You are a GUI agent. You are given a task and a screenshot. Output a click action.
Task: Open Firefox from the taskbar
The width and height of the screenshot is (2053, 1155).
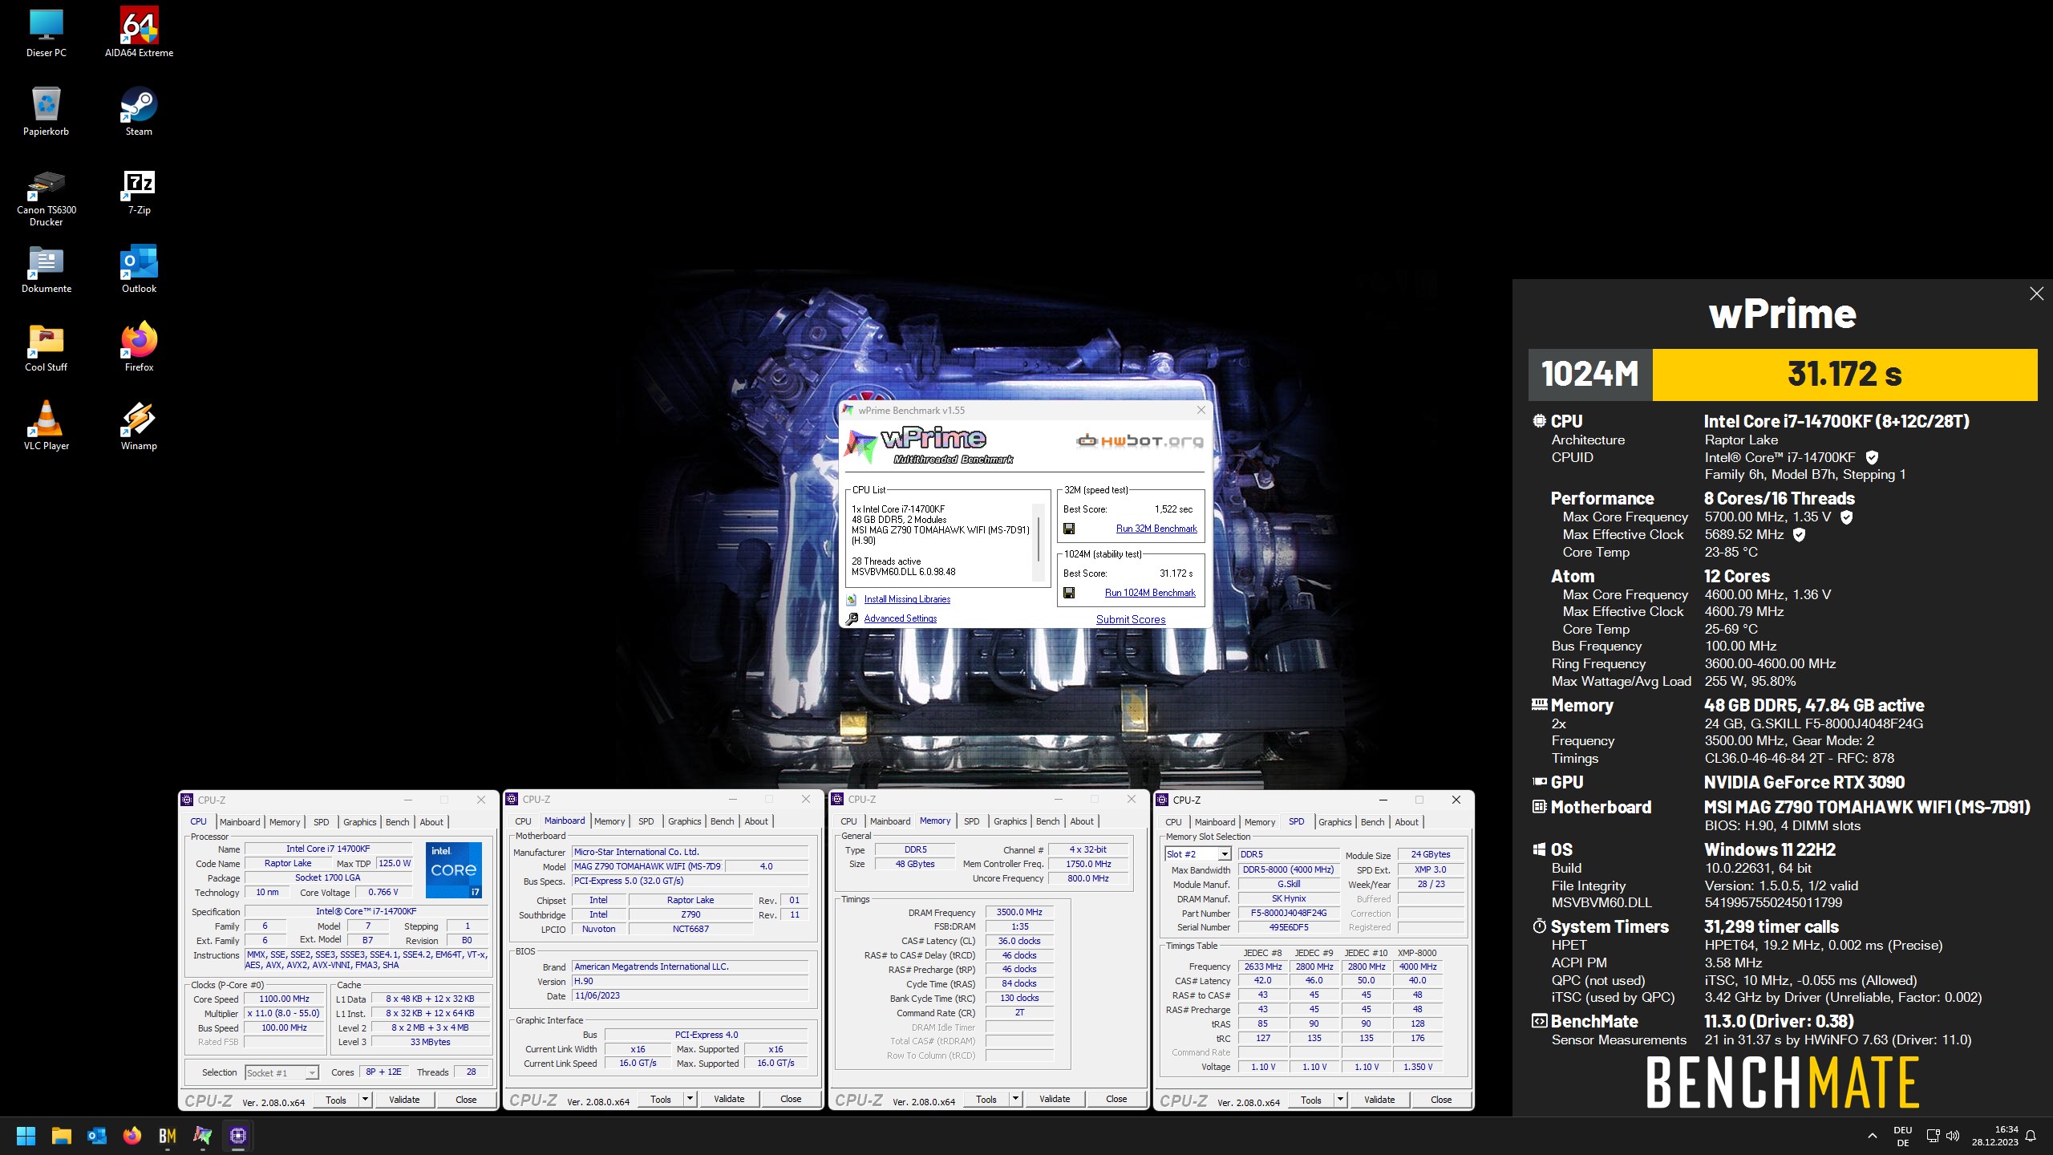132,1136
